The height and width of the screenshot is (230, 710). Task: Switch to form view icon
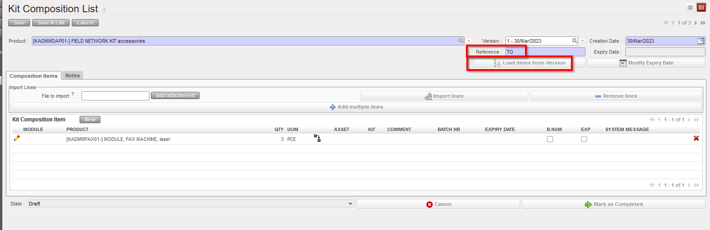[701, 7]
